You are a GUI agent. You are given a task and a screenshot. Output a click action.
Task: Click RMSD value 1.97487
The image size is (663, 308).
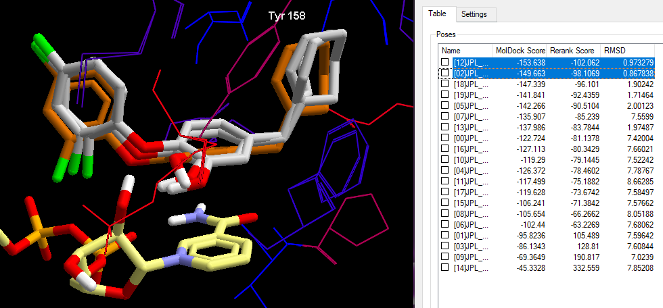click(x=640, y=127)
